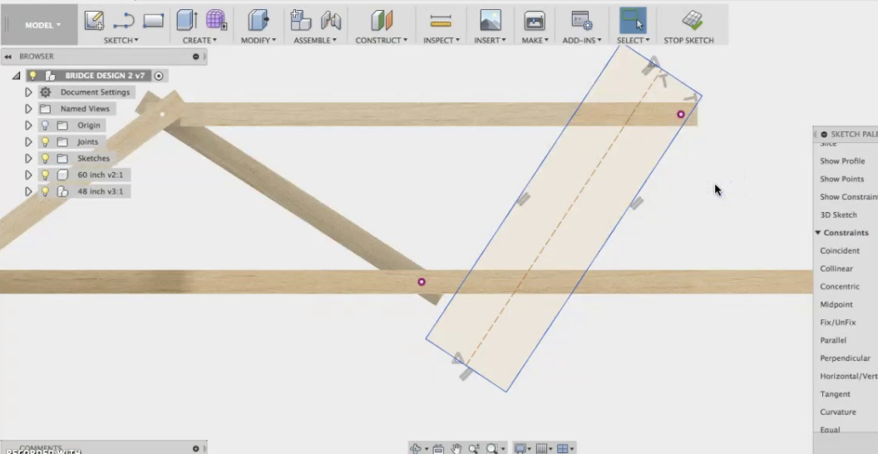878x454 pixels.
Task: Click the Stop Sketch checkmark icon
Action: [691, 20]
